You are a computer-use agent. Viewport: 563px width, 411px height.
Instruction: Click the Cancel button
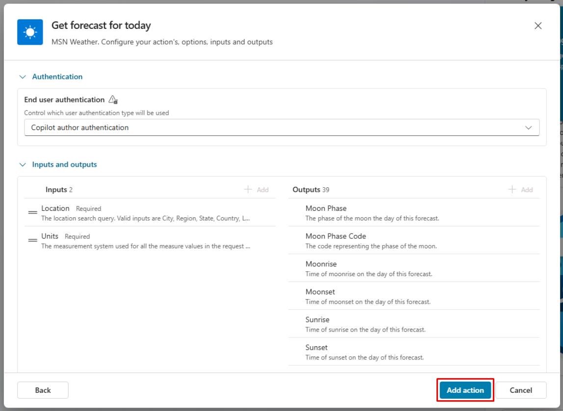pyautogui.click(x=520, y=390)
